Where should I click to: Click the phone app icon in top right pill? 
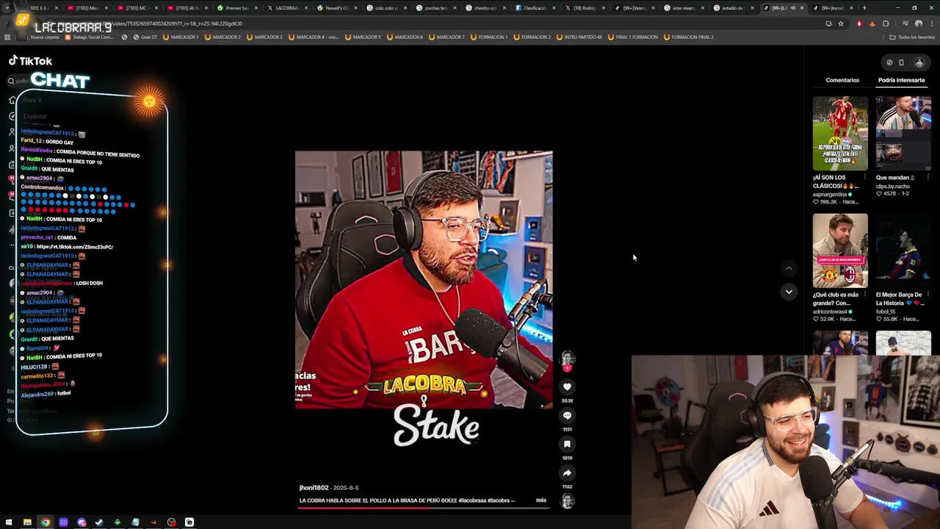tap(901, 62)
